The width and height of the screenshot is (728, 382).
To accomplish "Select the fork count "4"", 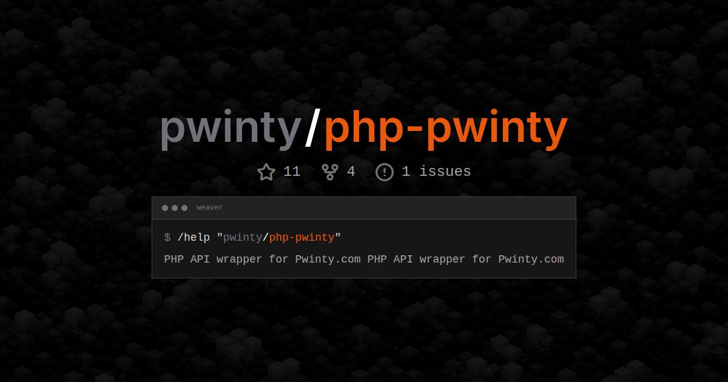I will (x=351, y=172).
